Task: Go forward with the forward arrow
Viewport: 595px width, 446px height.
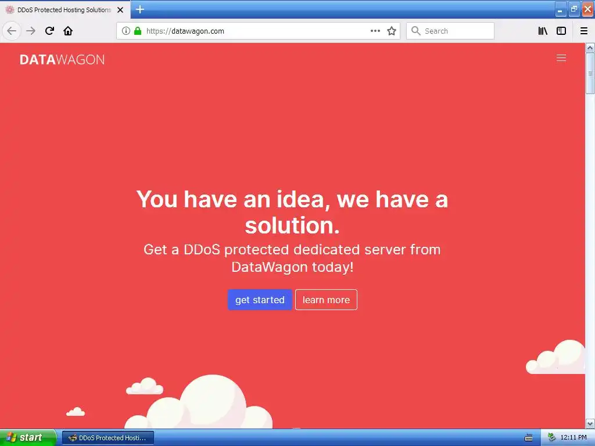Action: (x=31, y=31)
